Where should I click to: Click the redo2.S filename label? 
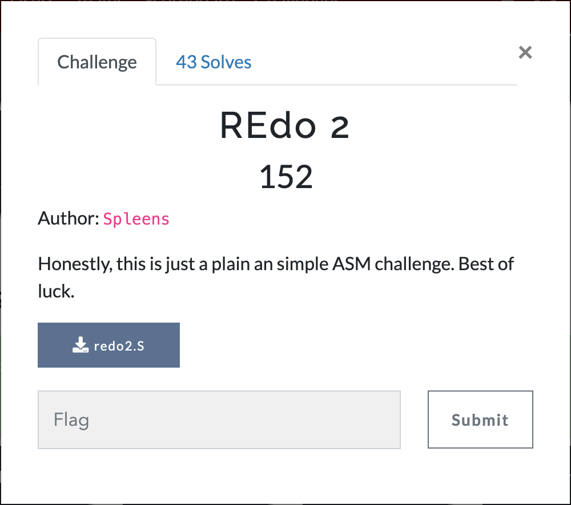pos(119,346)
